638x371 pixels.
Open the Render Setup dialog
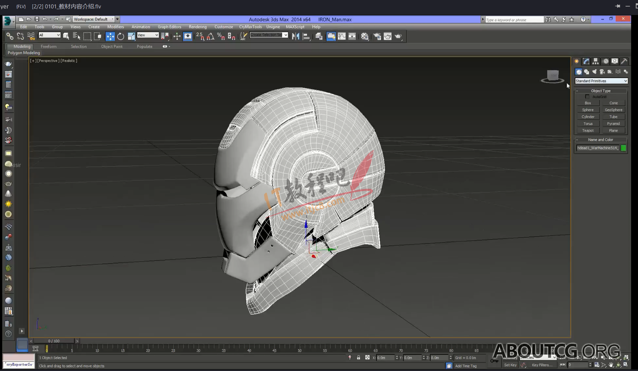tap(377, 36)
